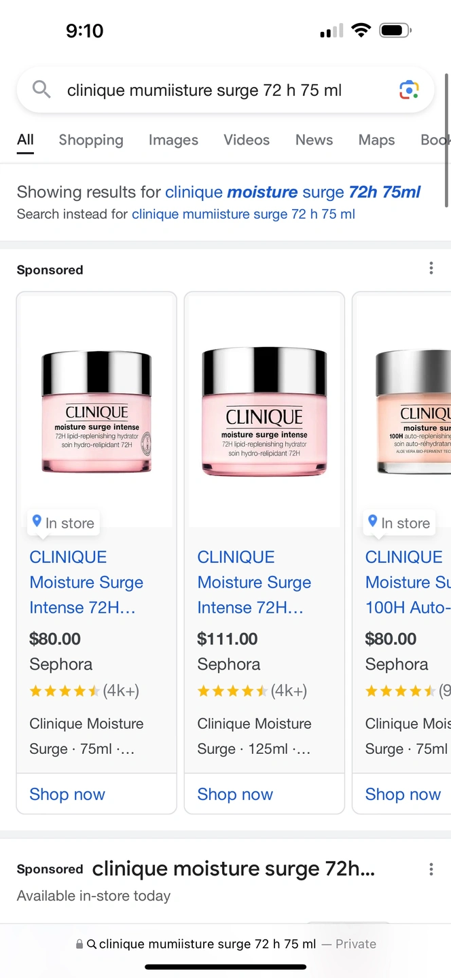Open the first Sponsored section's three-dot menu
Screen dimensions: 451x978
pyautogui.click(x=431, y=269)
